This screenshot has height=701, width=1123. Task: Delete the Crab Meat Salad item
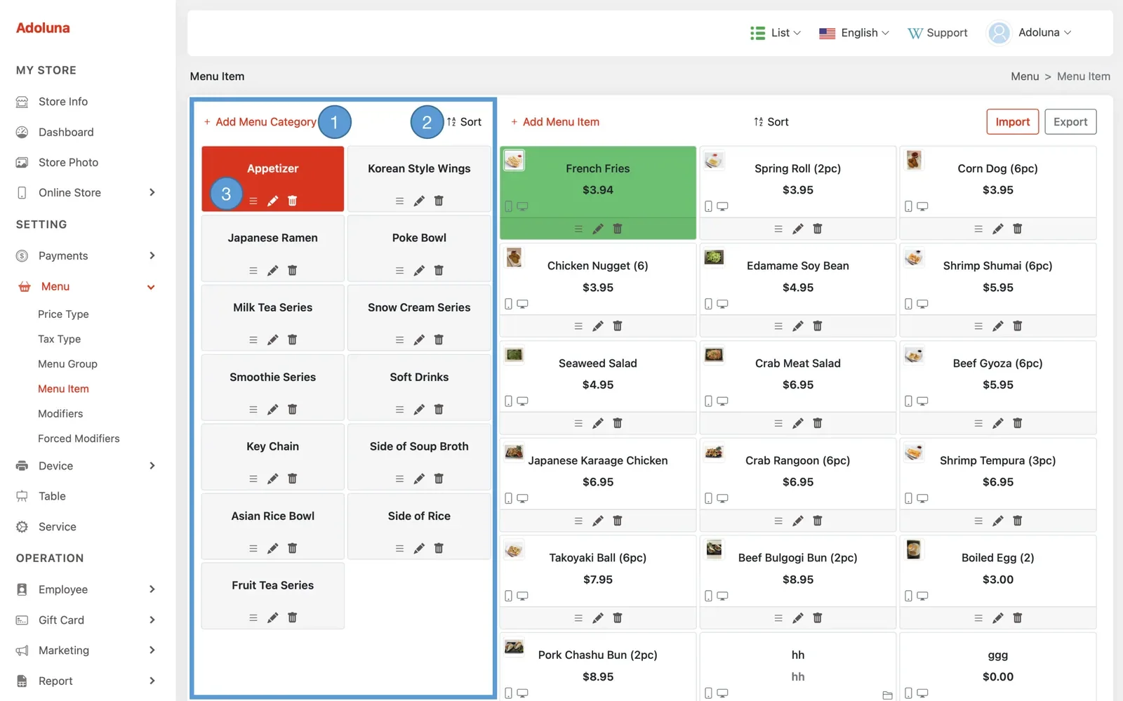[x=818, y=424]
